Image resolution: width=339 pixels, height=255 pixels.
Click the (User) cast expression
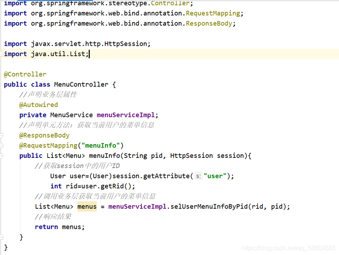pyautogui.click(x=100, y=176)
